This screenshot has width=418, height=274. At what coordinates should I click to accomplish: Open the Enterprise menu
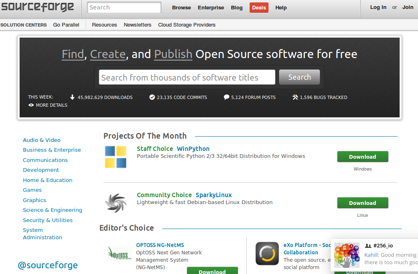210,8
